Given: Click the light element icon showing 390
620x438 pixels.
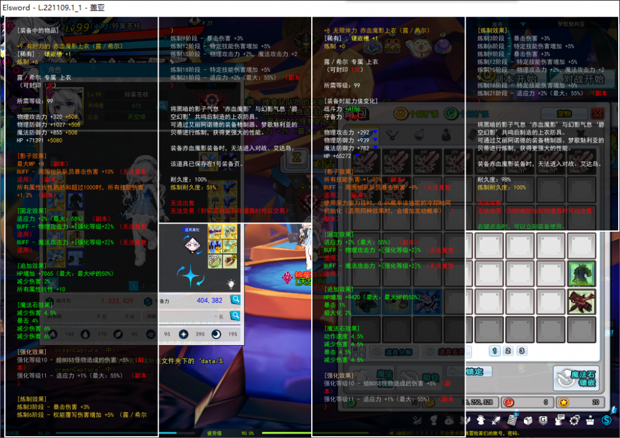Looking at the screenshot, I should pyautogui.click(x=184, y=334).
